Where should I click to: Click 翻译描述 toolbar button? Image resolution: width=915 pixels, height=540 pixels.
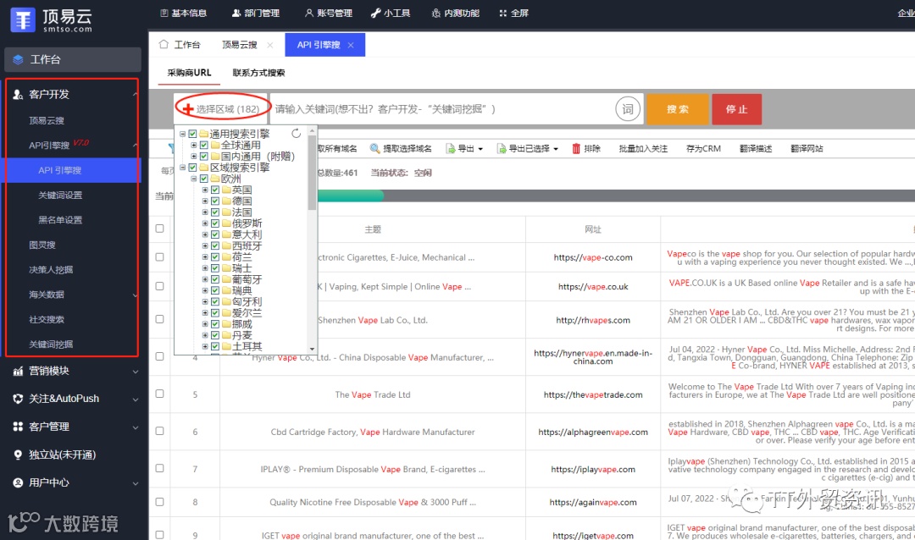pyautogui.click(x=756, y=149)
